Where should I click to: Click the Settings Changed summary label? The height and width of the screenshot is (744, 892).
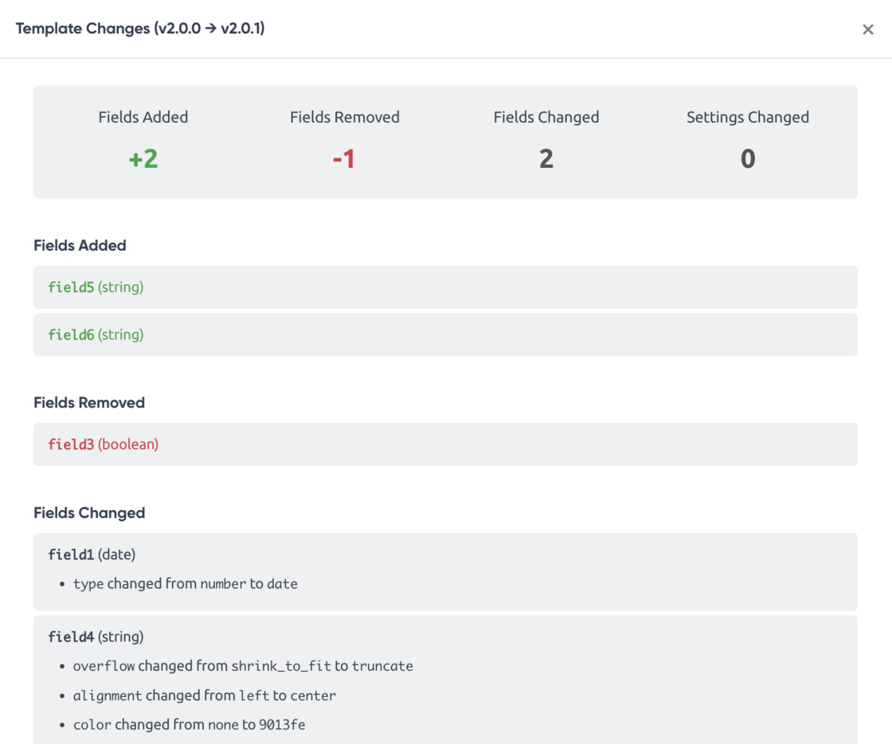click(x=747, y=117)
